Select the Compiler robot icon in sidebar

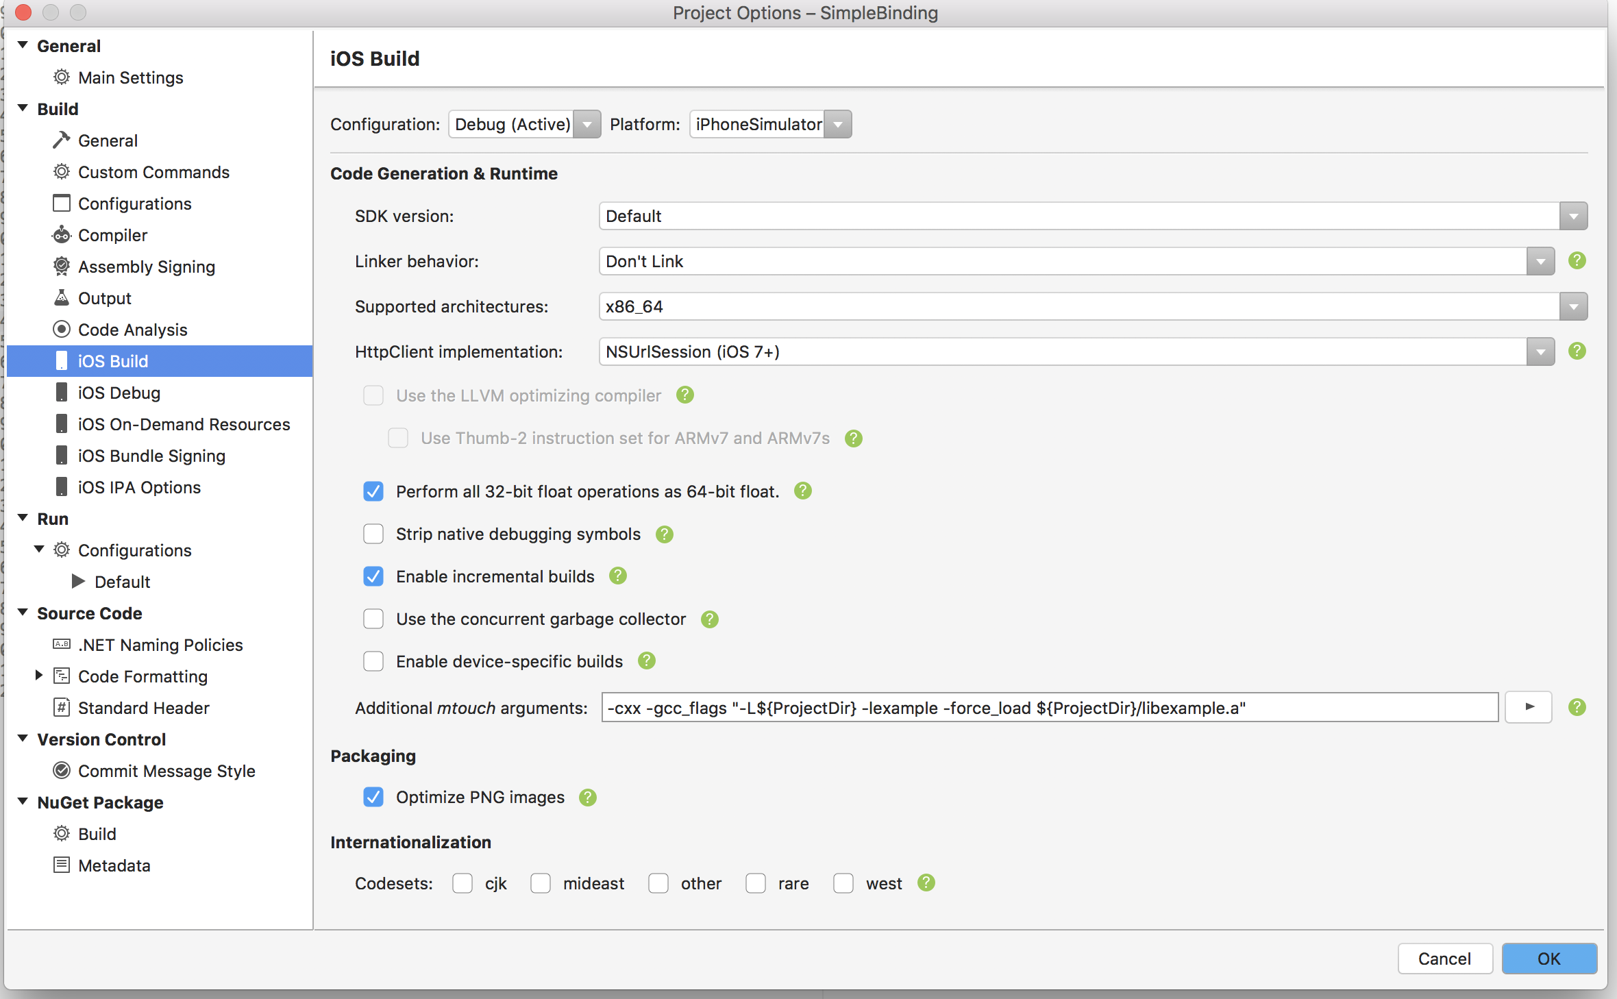(x=61, y=235)
